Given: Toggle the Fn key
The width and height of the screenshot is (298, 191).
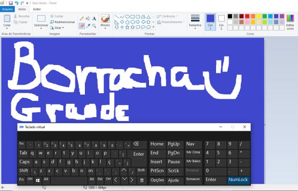Looking at the screenshot, I should tap(22, 180).
